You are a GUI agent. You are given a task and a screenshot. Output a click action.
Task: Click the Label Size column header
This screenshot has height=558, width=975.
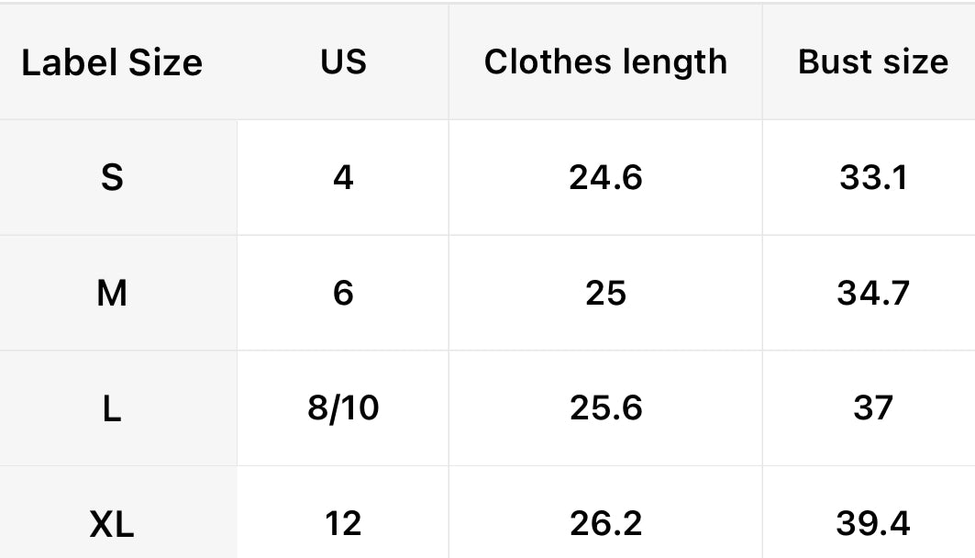pos(112,62)
